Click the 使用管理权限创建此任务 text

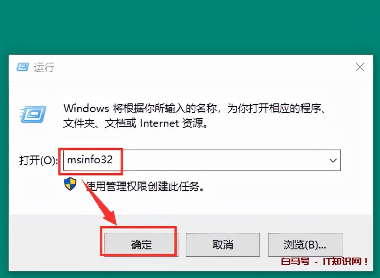[145, 186]
